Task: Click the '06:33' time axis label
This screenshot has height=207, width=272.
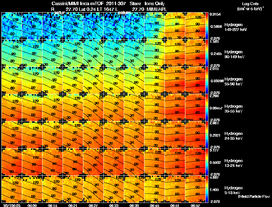Action: point(114,205)
